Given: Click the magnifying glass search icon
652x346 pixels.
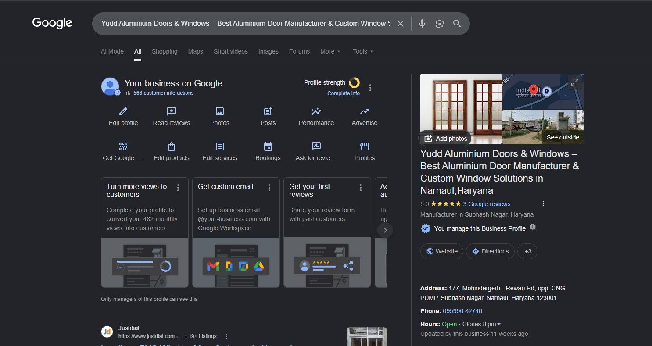Looking at the screenshot, I should pyautogui.click(x=457, y=24).
